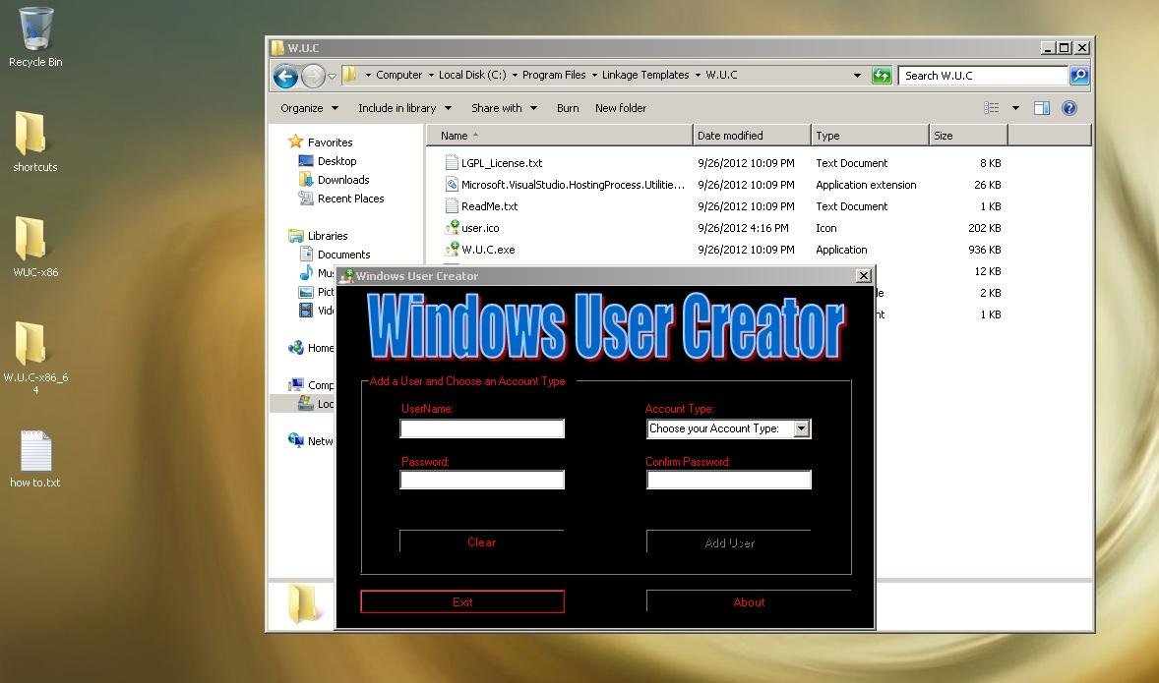Click Burn in Explorer toolbar
The width and height of the screenshot is (1159, 683).
click(568, 108)
